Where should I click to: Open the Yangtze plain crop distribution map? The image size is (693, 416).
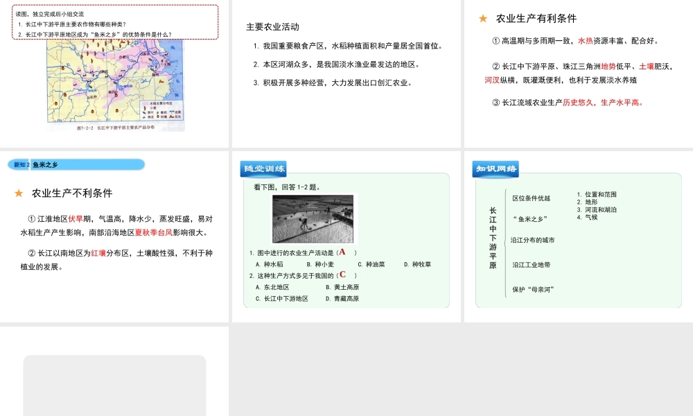click(x=115, y=83)
